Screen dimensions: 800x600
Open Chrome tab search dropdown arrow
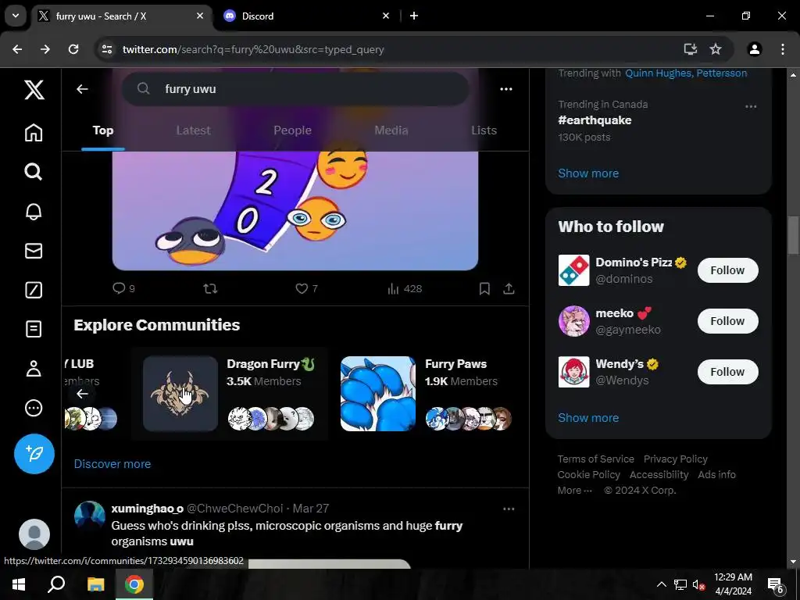click(x=16, y=16)
